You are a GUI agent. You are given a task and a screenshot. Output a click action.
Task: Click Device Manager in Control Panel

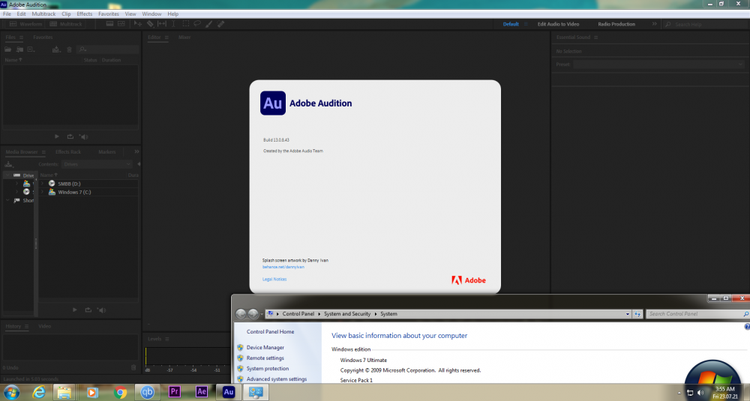(x=265, y=347)
